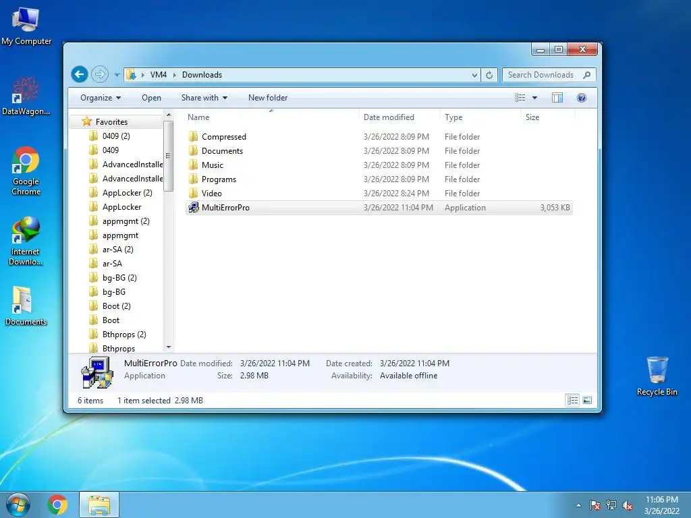Expand the view options dropdown arrow
The image size is (691, 518).
click(x=534, y=98)
